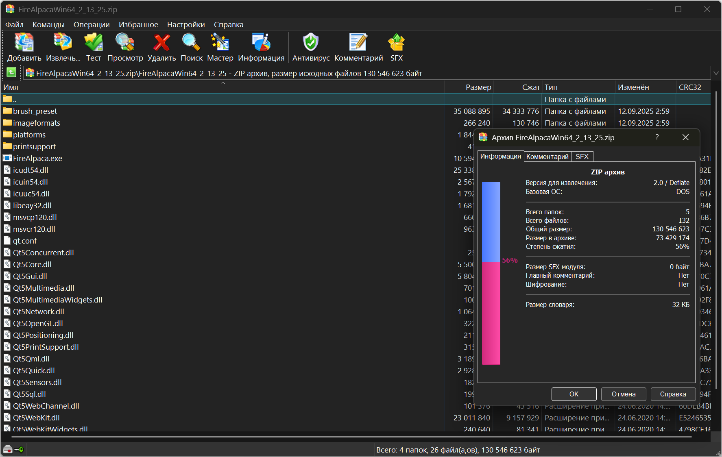The height and width of the screenshot is (457, 722).
Task: Select the printsupport folder
Action: 29,146
